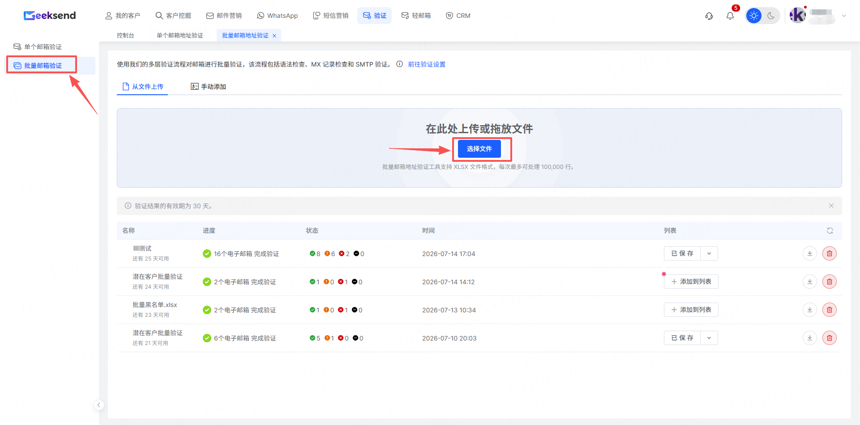
Task: Collapse the sidebar arrow button
Action: 99,405
